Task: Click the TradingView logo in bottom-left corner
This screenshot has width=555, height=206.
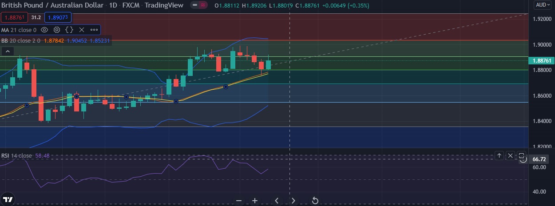Action: pyautogui.click(x=8, y=198)
